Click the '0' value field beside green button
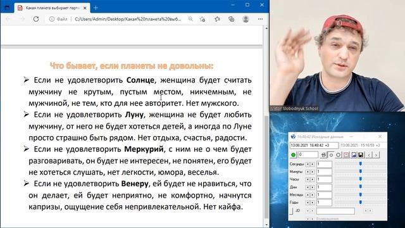 pyautogui.click(x=308, y=155)
